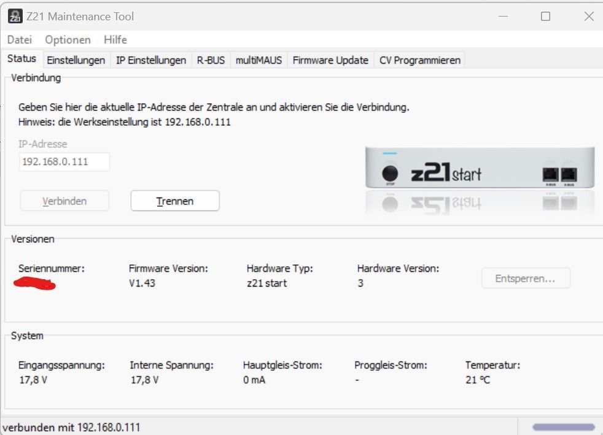Click the Z21 app icon in title bar
The height and width of the screenshot is (435, 603).
(x=15, y=16)
